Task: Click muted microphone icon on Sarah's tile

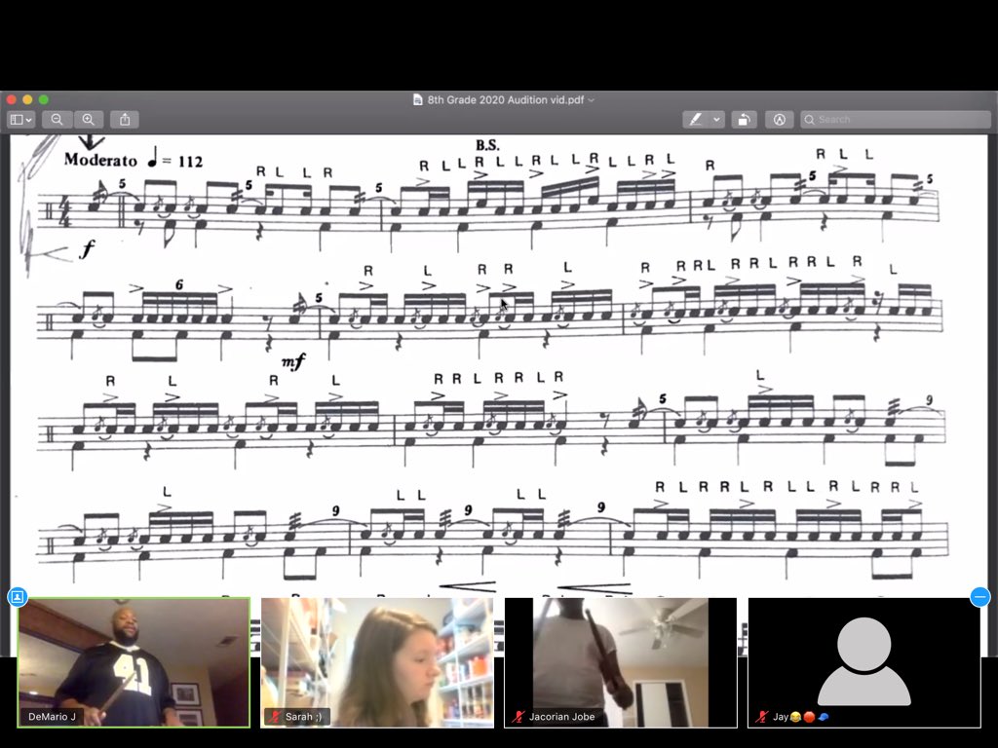Action: click(x=274, y=717)
